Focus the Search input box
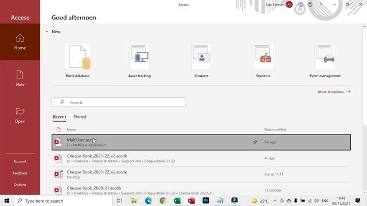Screen dimensions: 367x206 119,102
